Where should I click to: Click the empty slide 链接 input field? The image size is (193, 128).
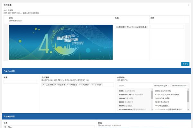pyautogui.click(x=167, y=27)
